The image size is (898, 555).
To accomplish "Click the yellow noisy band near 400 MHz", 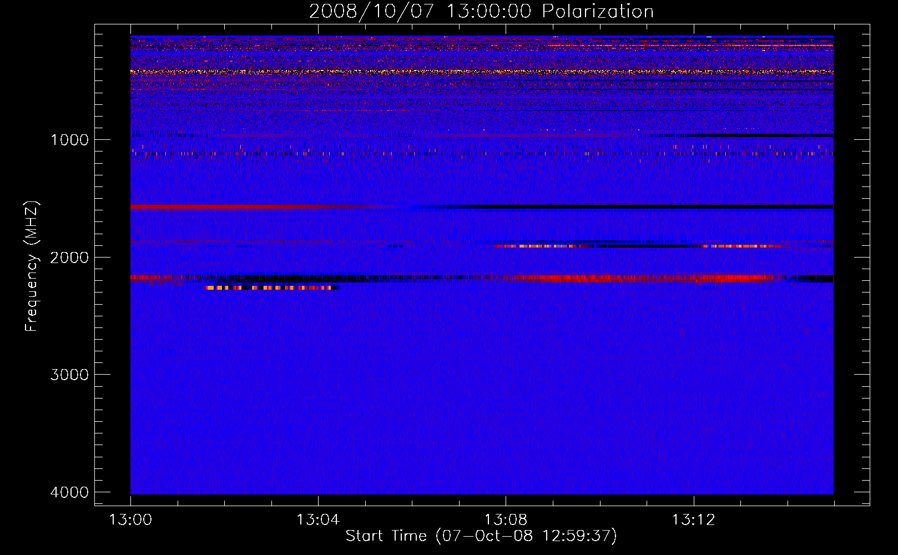I will pos(482,72).
